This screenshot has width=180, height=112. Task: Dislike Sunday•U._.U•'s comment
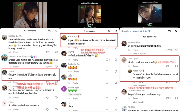(x=56, y=52)
